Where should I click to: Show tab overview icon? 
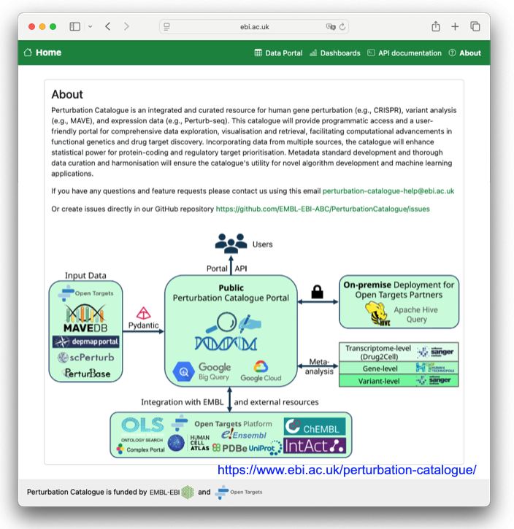click(x=475, y=26)
